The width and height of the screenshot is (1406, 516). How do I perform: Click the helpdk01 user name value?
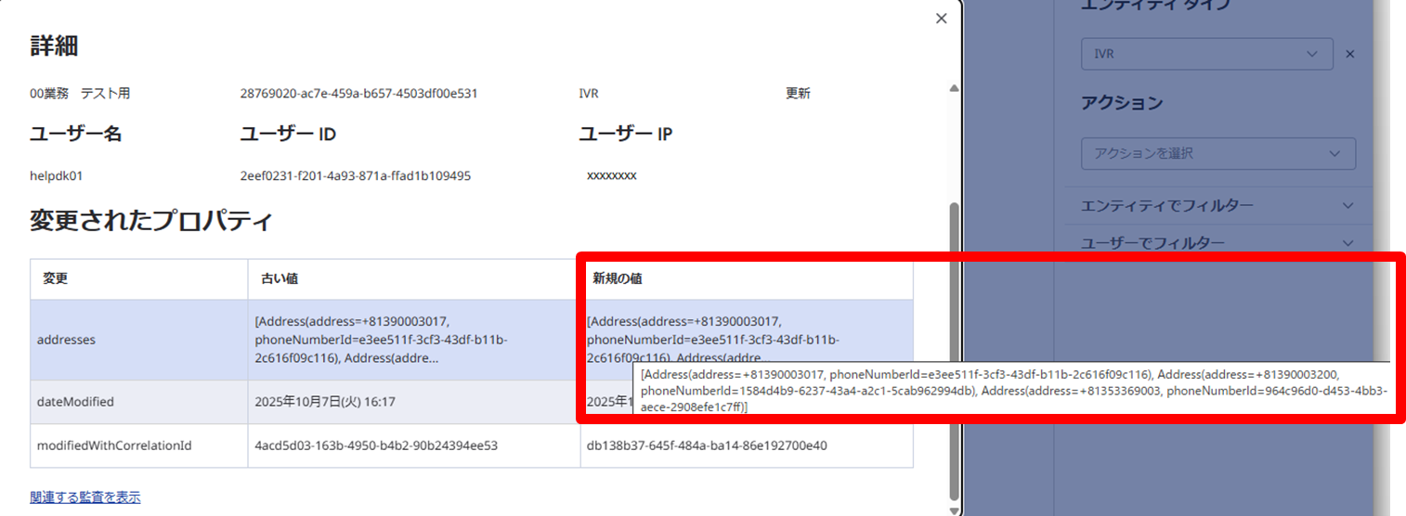pos(62,175)
